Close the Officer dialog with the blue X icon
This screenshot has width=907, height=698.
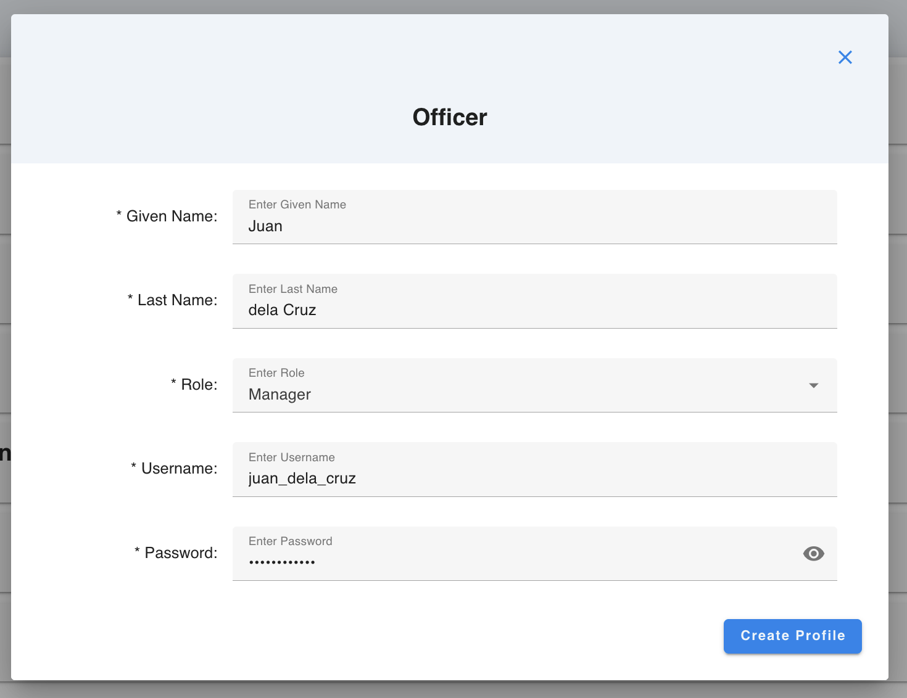pos(845,57)
